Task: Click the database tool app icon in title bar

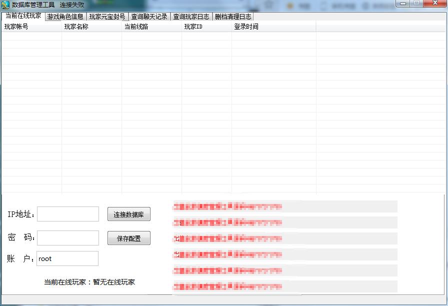Action: click(x=5, y=4)
